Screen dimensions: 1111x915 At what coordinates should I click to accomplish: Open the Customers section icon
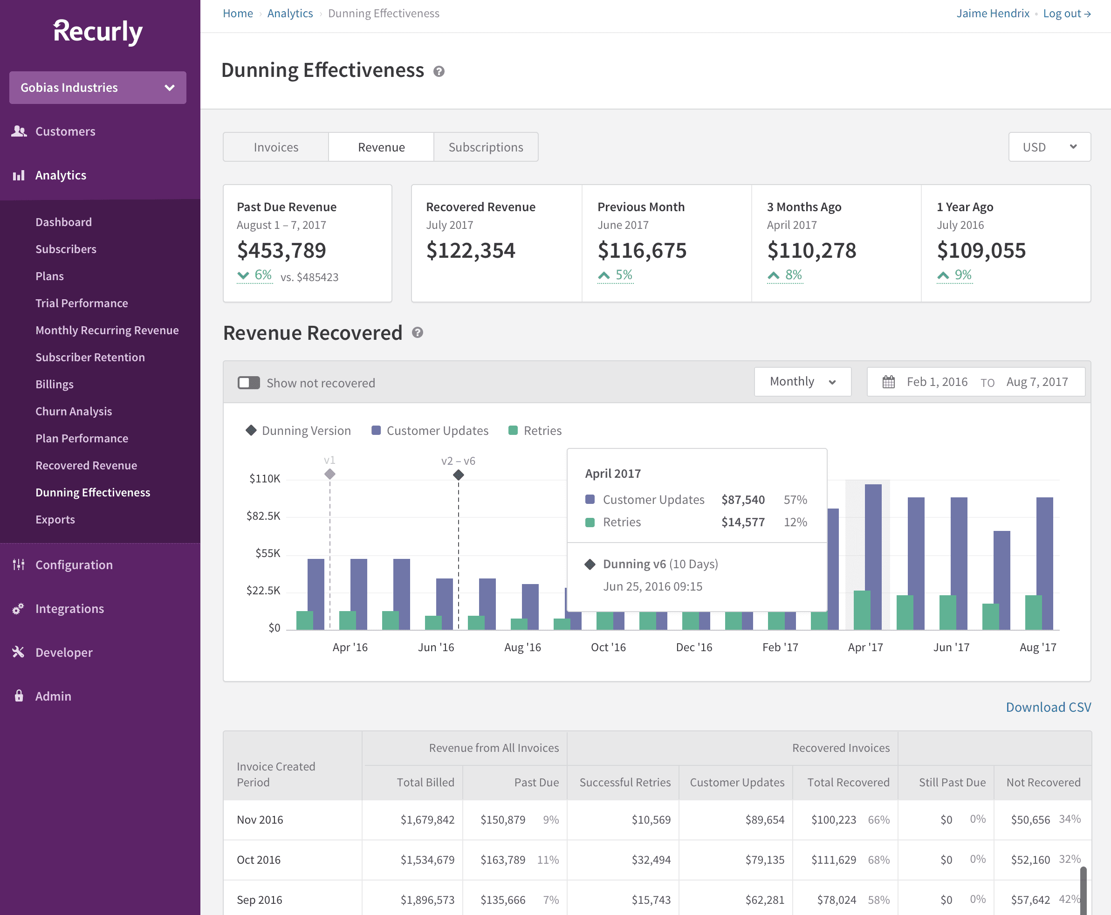pyautogui.click(x=19, y=131)
